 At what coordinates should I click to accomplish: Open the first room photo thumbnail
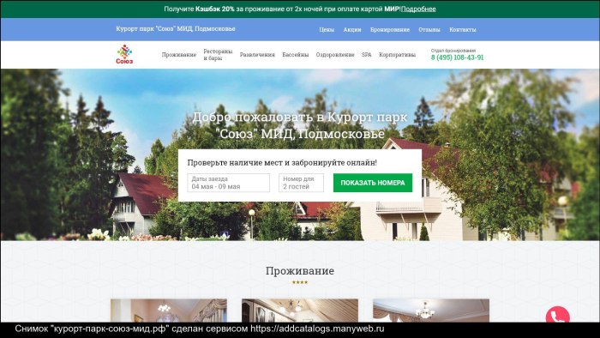169,311
